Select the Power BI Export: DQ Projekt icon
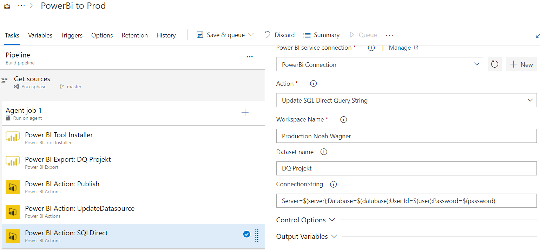The image size is (540, 250). coord(13,162)
